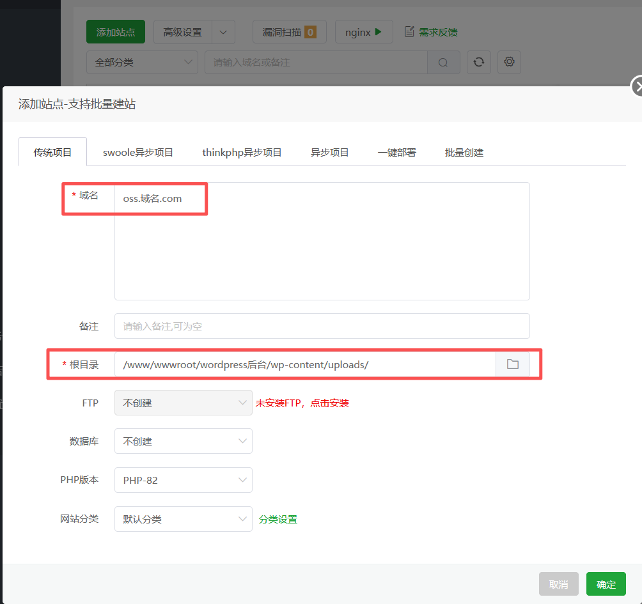
Task: Click the 分类设置 link
Action: point(278,520)
